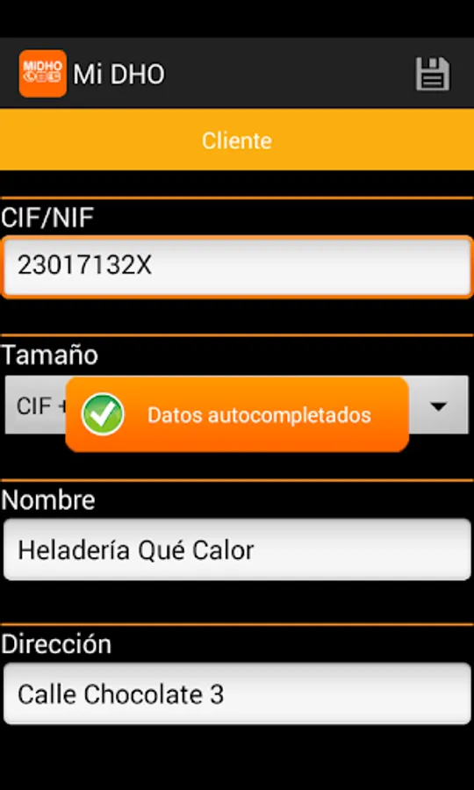Open the Tamaño spinner showing CIF
The width and height of the screenshot is (474, 790).
[237, 405]
